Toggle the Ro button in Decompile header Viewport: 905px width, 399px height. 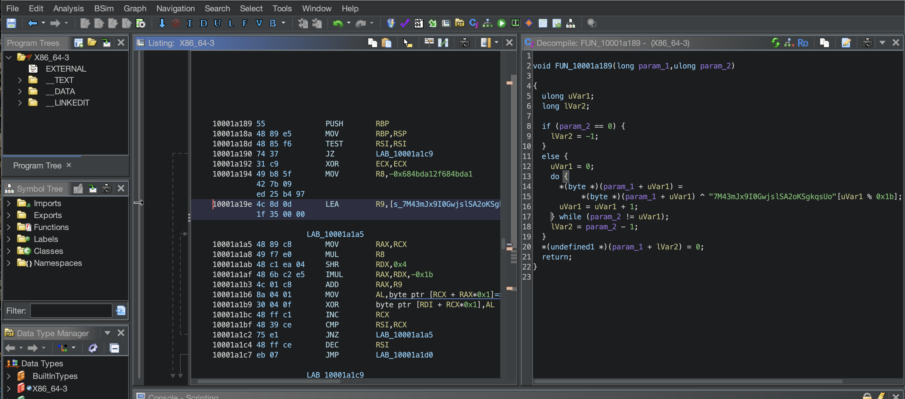[x=803, y=43]
